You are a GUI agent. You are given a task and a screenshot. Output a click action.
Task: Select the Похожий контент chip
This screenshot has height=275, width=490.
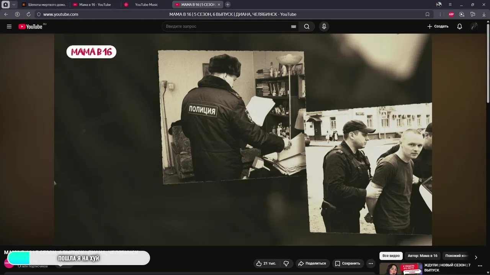[456, 256]
